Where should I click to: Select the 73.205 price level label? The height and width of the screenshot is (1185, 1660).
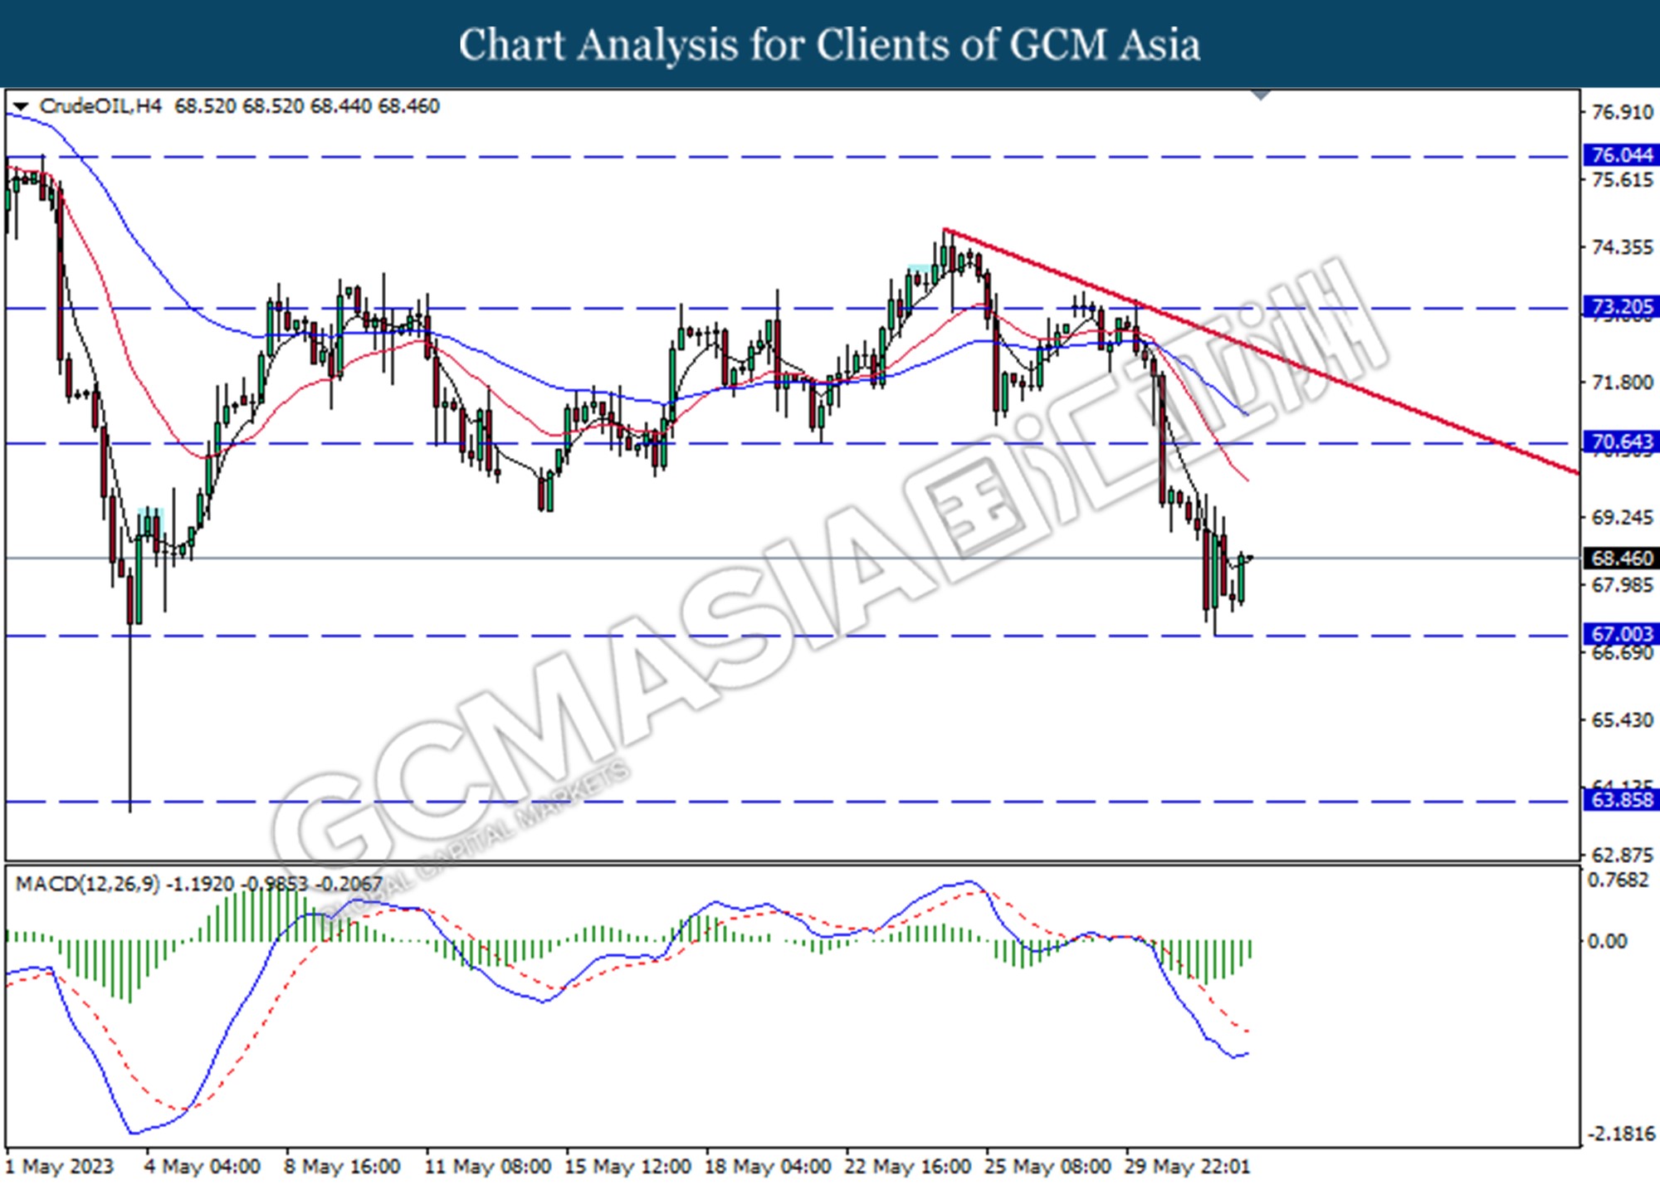(1621, 307)
